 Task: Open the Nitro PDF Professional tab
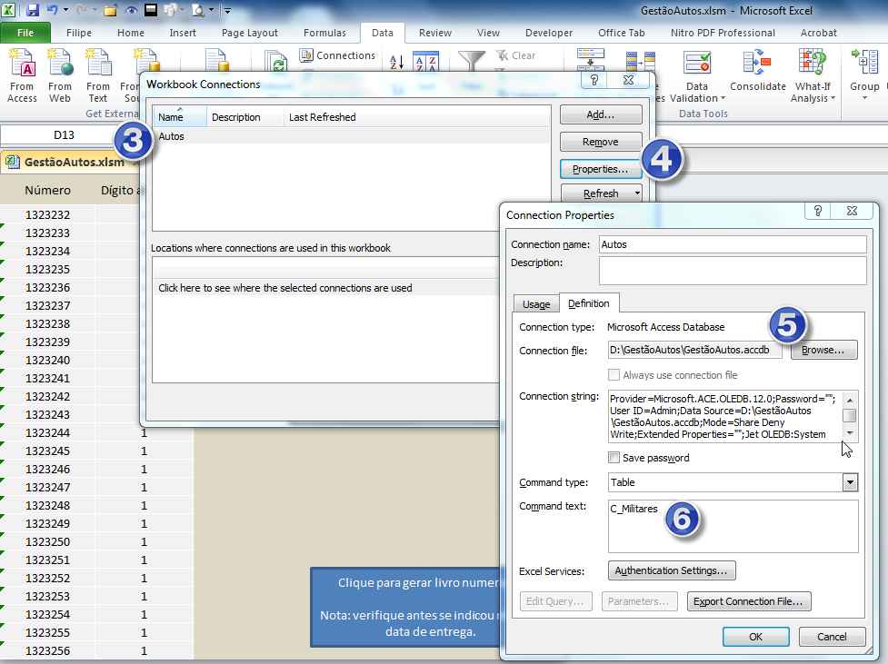(x=723, y=33)
